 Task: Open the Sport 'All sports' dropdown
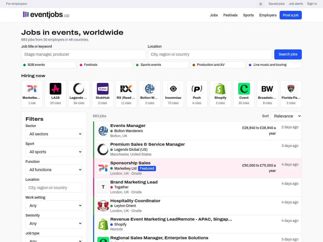tap(54, 152)
